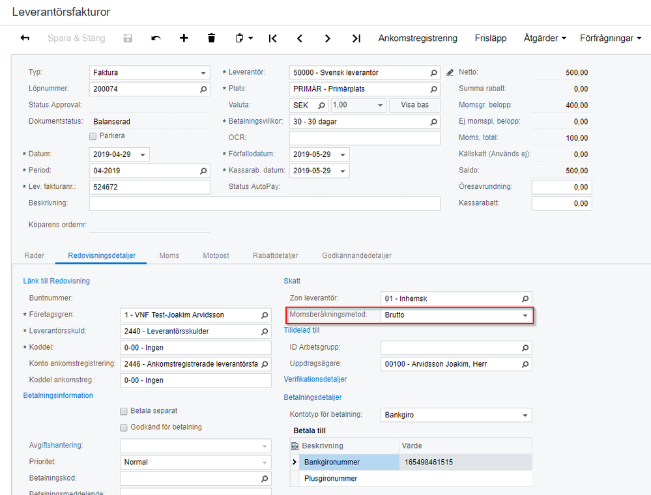Jump to last record icon
651x495 pixels.
click(x=356, y=38)
